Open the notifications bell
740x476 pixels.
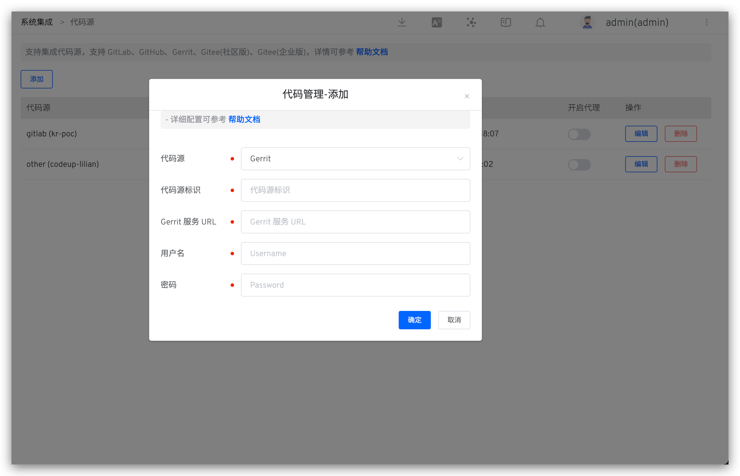point(540,22)
